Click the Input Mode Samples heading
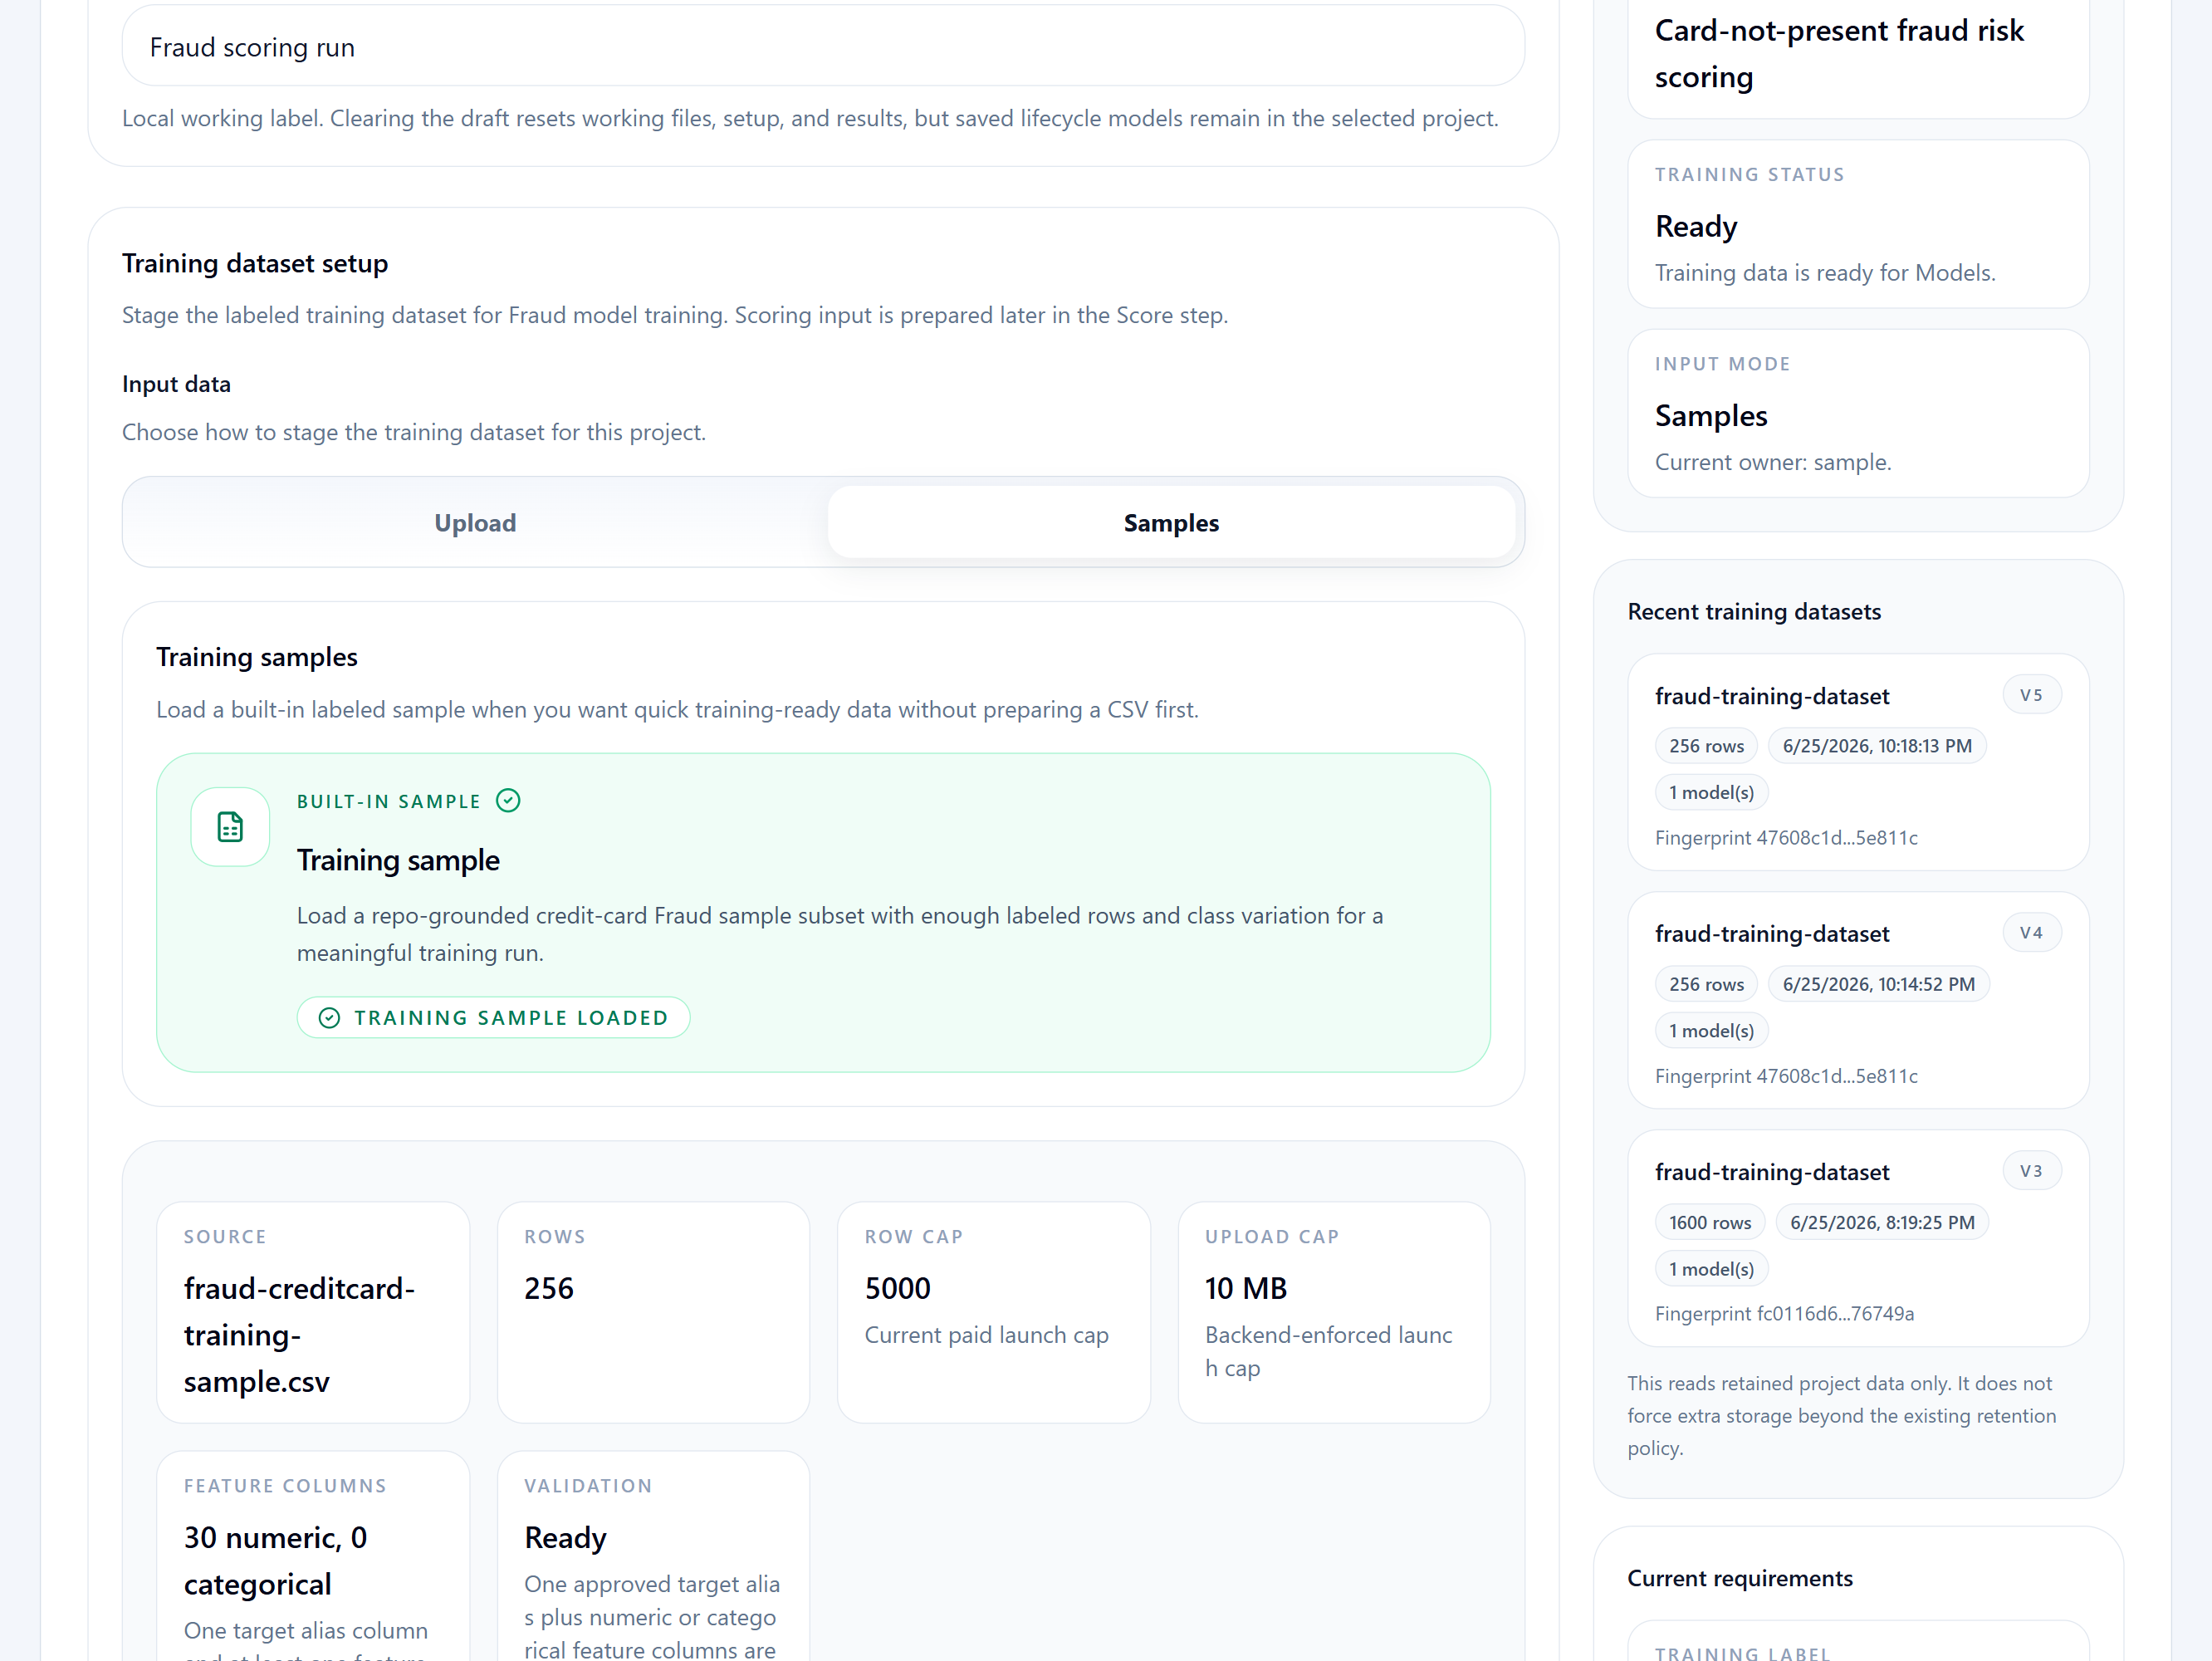Screen dimensions: 2212x1661 pyautogui.click(x=1710, y=415)
